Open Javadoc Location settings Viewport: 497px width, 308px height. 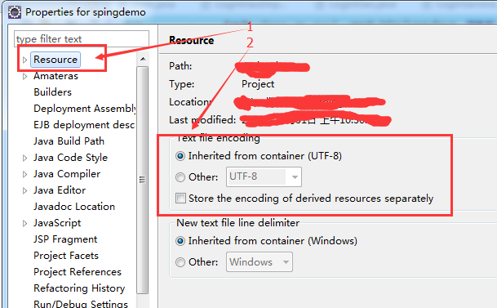pyautogui.click(x=74, y=207)
